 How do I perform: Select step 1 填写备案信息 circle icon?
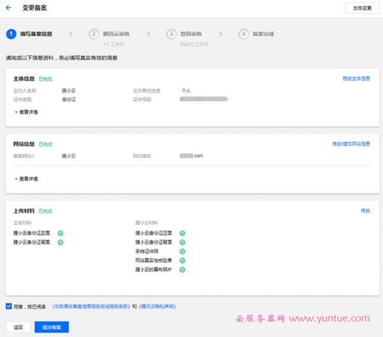[x=11, y=33]
